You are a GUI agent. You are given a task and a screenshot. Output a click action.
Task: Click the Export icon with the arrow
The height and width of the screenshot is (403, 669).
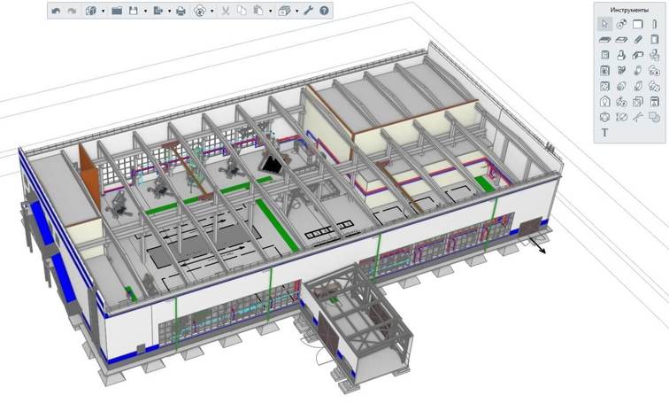tap(158, 12)
